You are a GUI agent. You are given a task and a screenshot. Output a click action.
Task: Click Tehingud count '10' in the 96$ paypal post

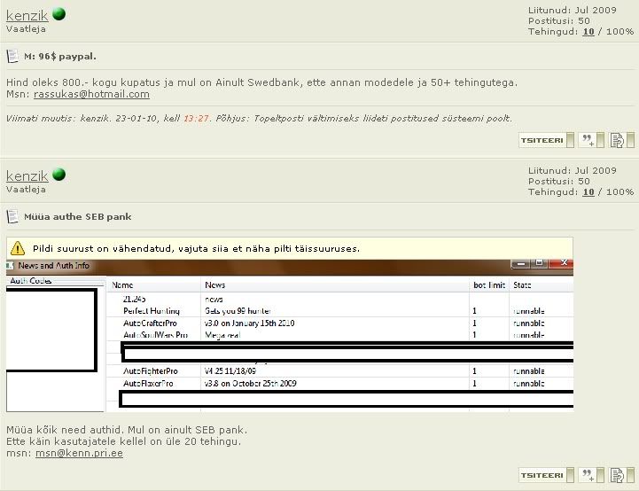(588, 31)
